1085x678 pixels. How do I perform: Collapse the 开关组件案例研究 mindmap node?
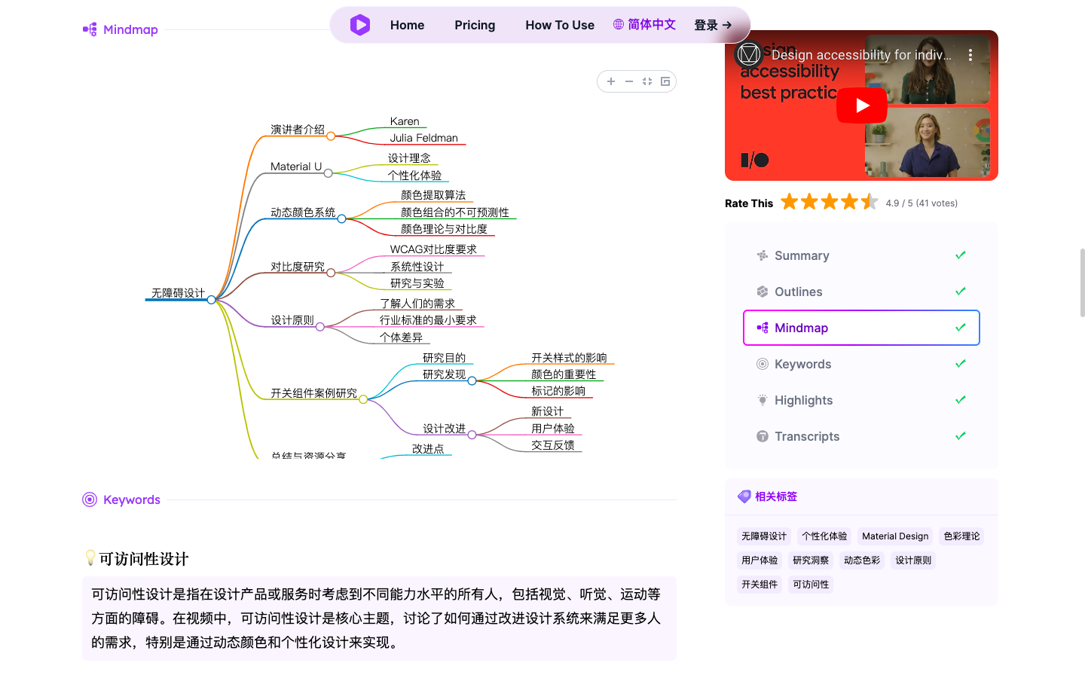coord(363,399)
